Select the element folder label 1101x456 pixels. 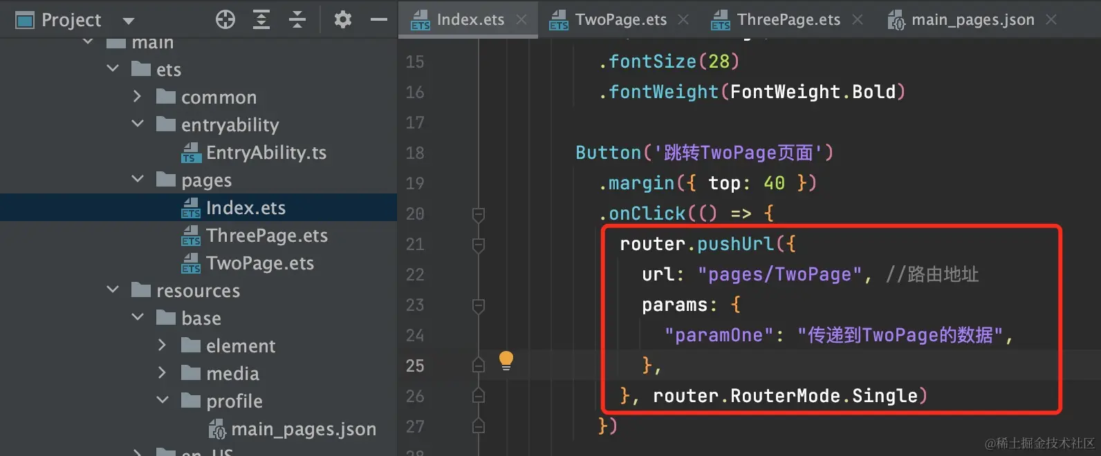241,346
